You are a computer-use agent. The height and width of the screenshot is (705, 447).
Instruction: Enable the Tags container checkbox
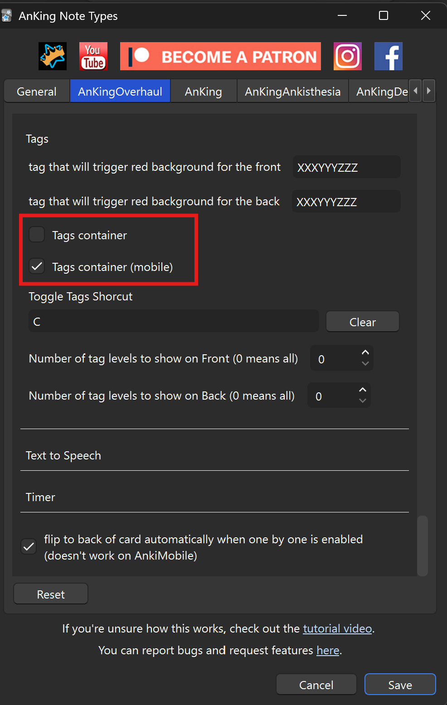[x=37, y=235]
